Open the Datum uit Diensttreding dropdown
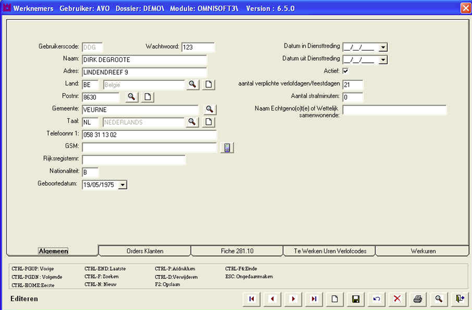The width and height of the screenshot is (472, 310). coord(383,60)
